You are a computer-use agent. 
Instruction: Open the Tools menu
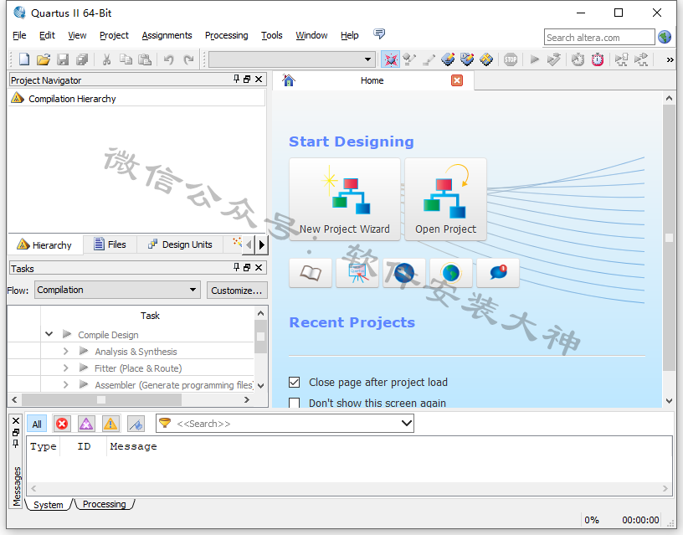click(x=272, y=35)
